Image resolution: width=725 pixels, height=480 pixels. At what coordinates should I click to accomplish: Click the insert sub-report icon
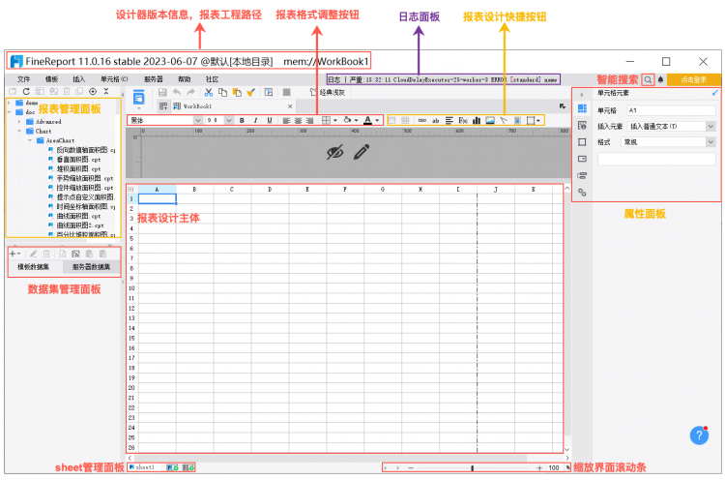click(x=517, y=120)
